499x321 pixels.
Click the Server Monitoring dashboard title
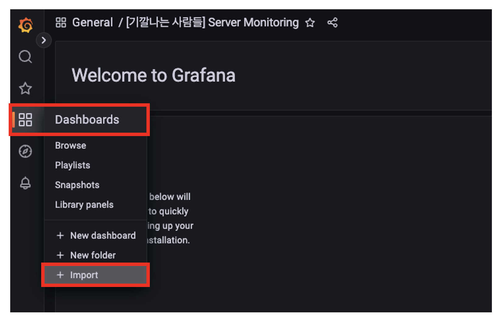pyautogui.click(x=212, y=23)
